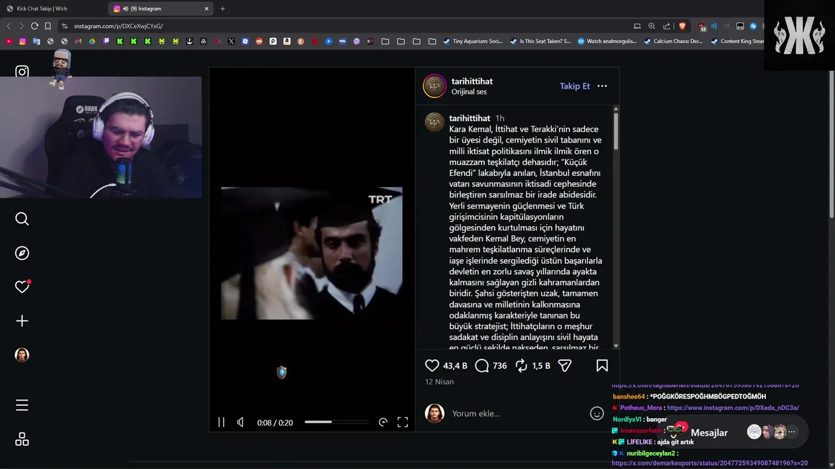This screenshot has height=469, width=835.
Task: Toggle the video loop/replay icon
Action: click(x=383, y=422)
